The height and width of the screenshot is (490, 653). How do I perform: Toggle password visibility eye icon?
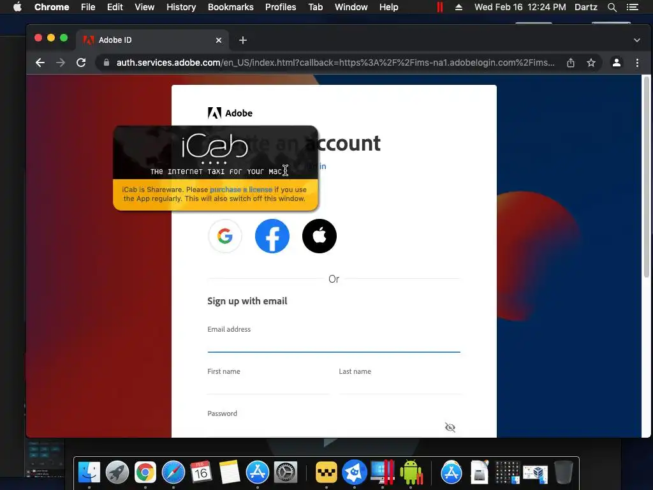(450, 427)
